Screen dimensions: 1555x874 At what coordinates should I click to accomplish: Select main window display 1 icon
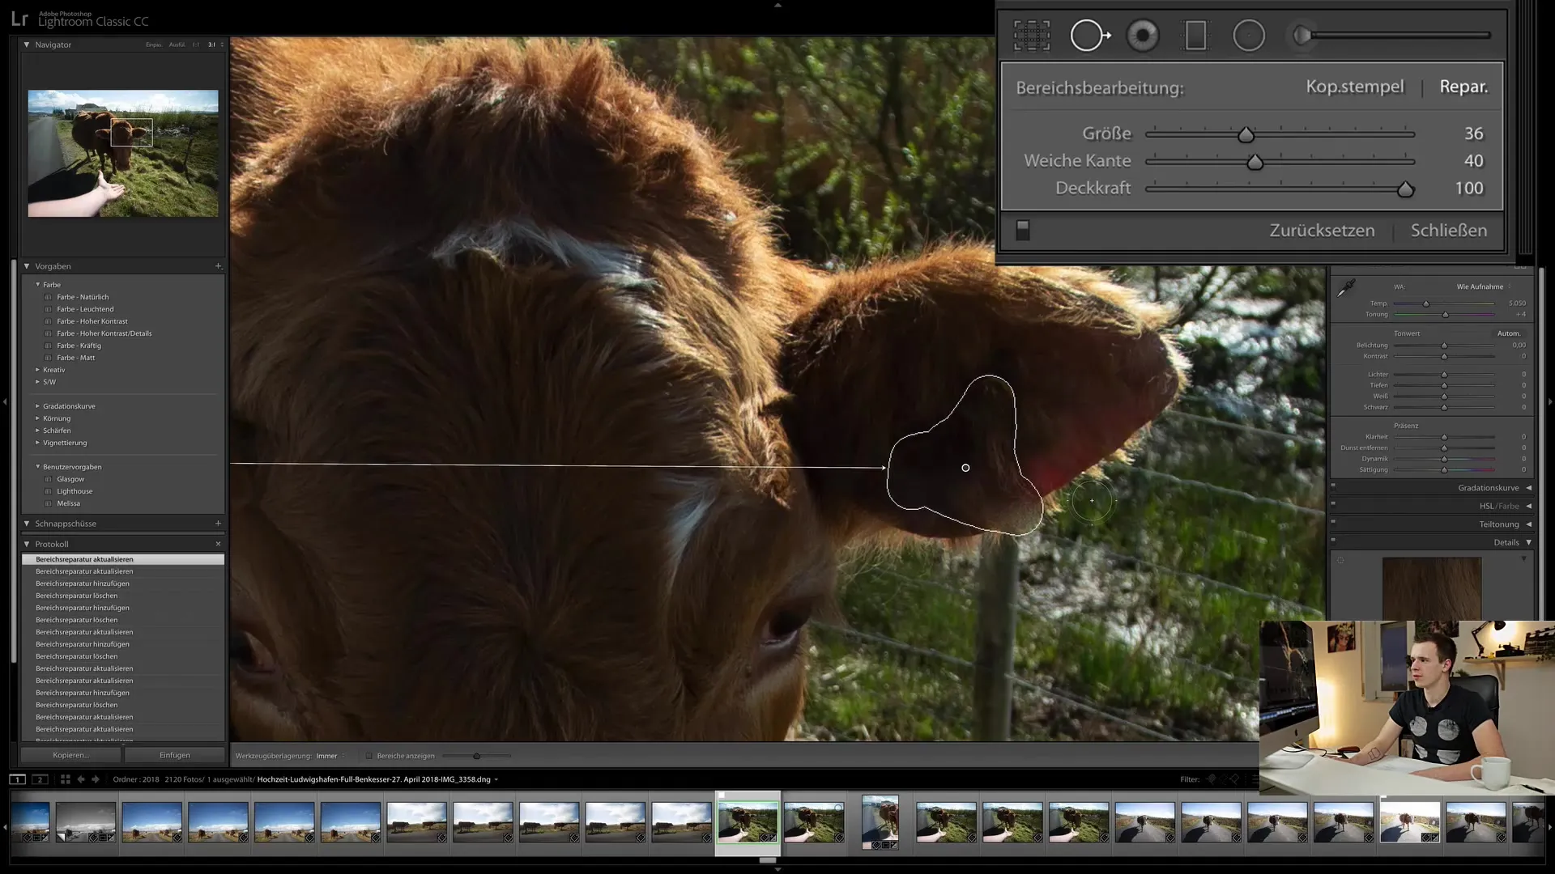click(x=17, y=779)
